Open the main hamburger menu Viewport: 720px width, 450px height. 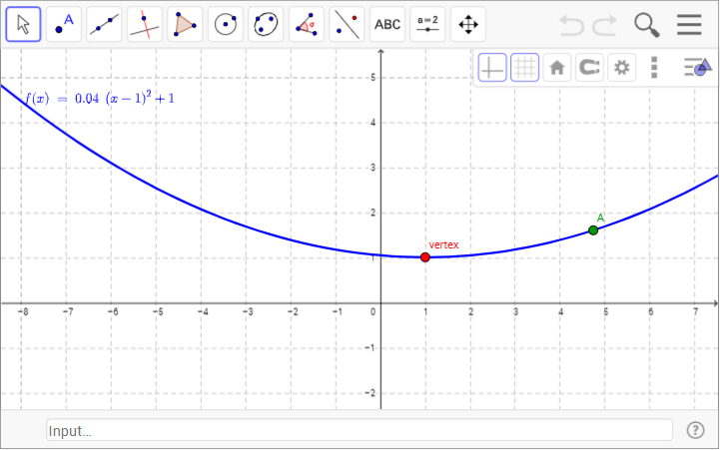[689, 25]
